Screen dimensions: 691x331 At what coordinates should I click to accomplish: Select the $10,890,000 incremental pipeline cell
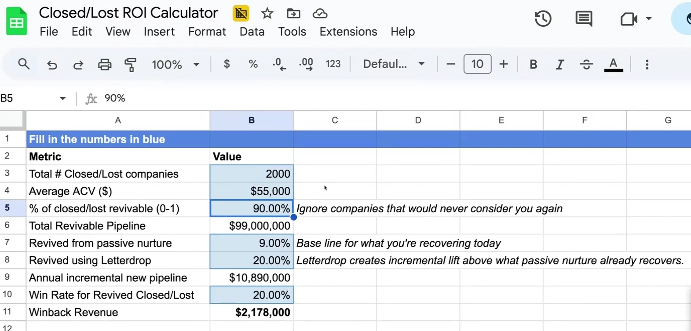click(x=252, y=277)
